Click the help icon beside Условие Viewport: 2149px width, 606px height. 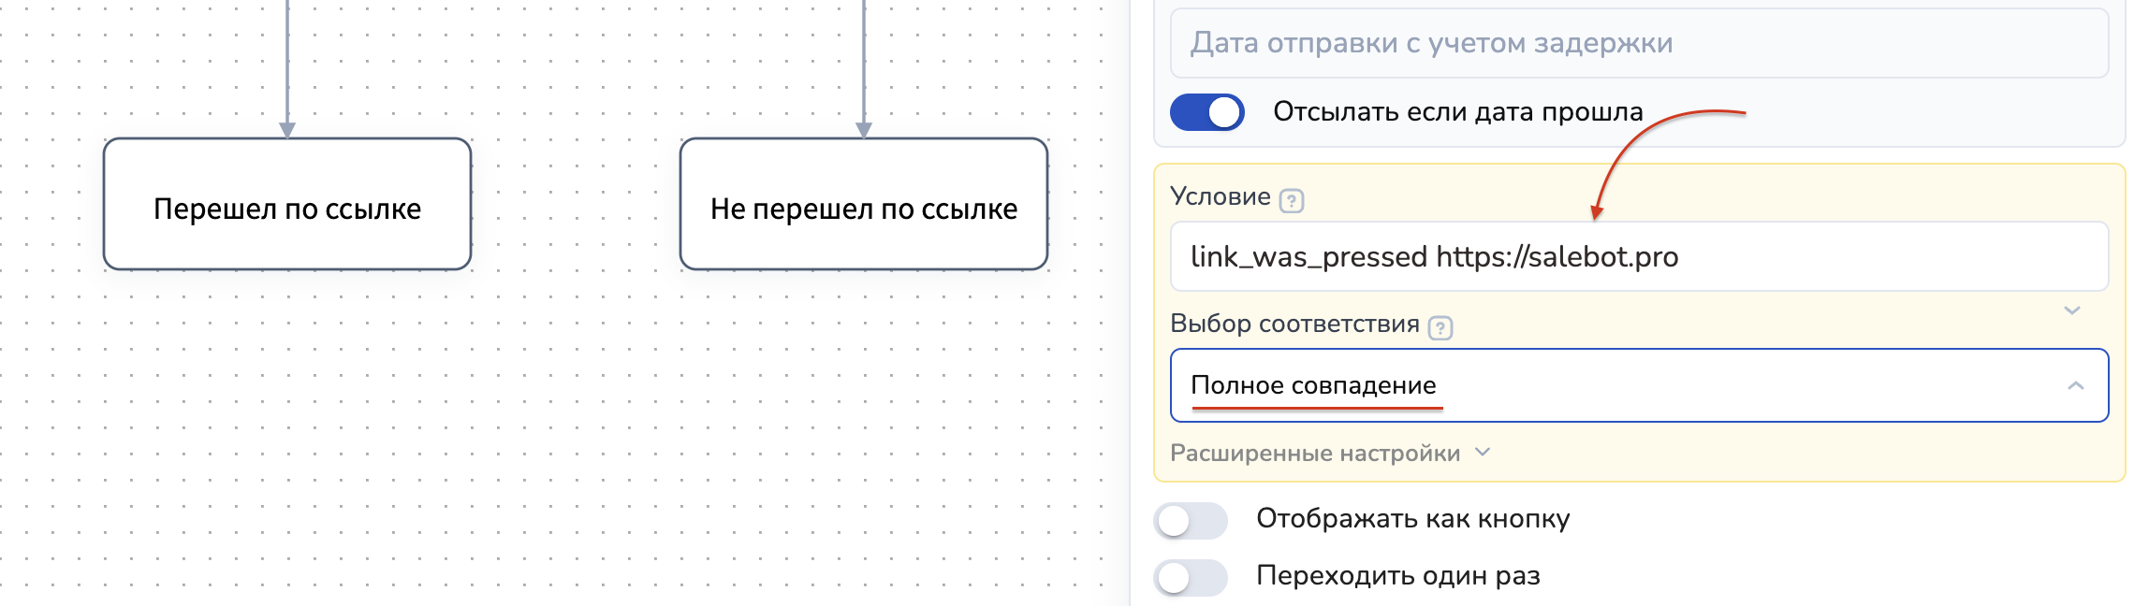(x=1292, y=200)
